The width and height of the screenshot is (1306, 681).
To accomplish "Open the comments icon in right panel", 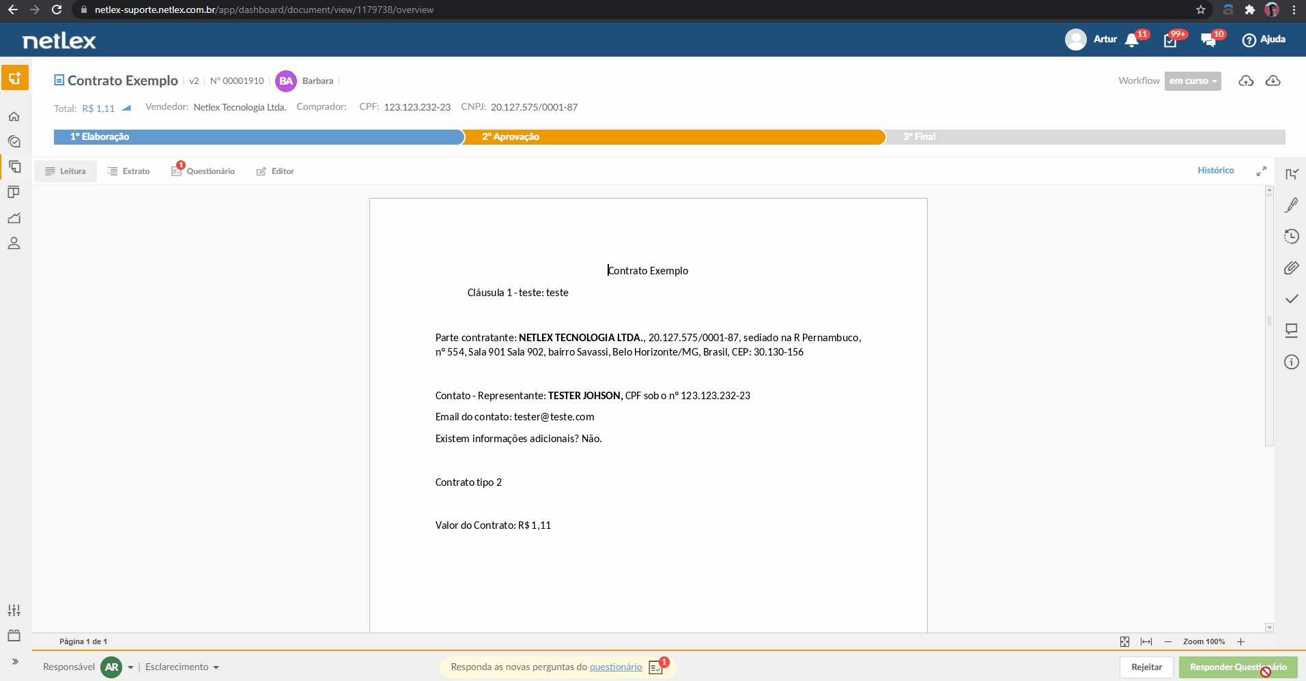I will click(x=1291, y=330).
